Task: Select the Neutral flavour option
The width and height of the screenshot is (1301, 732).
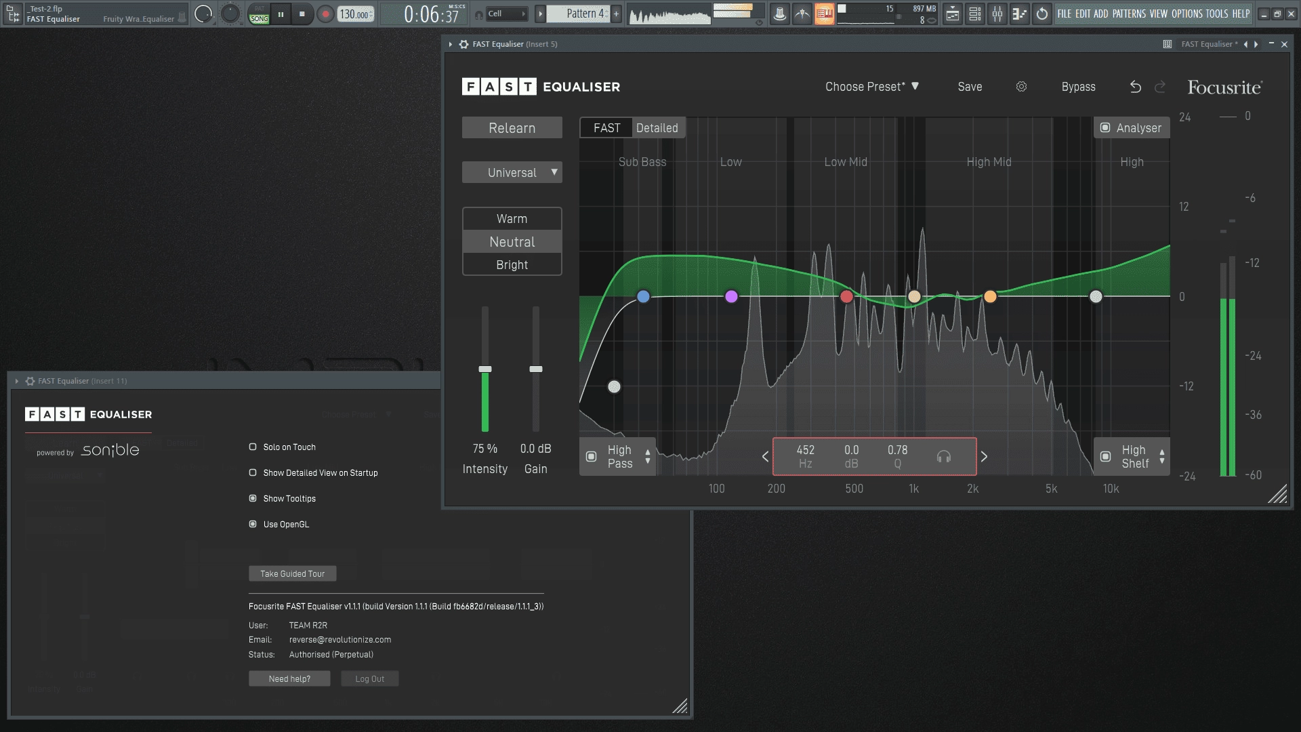Action: tap(512, 242)
